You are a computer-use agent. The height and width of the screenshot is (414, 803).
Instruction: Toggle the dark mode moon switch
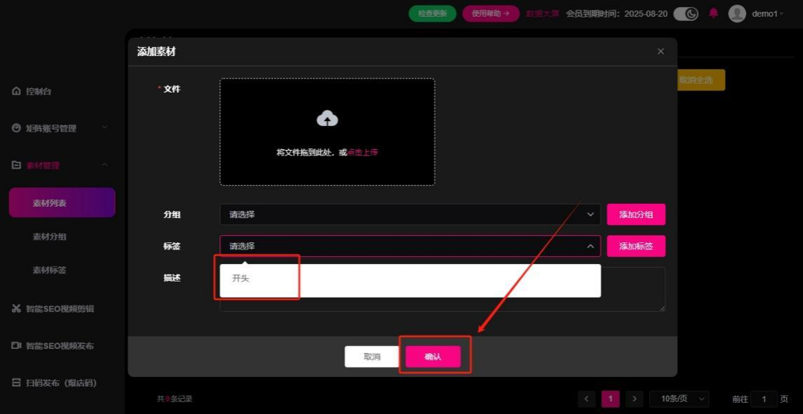(685, 13)
